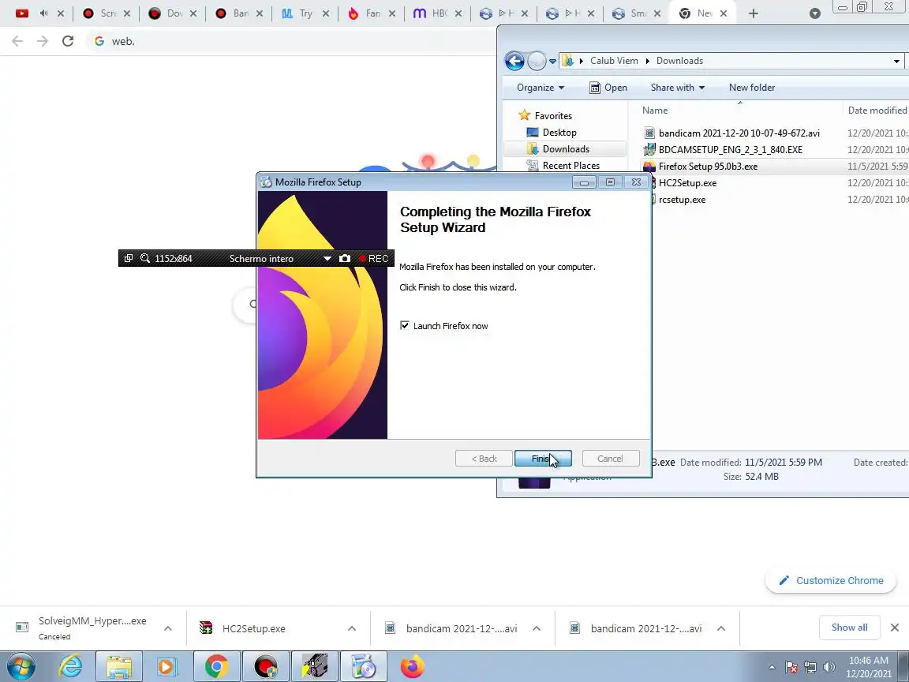Screen dimensions: 909x682
Task: Click the Name column header
Action: click(654, 111)
